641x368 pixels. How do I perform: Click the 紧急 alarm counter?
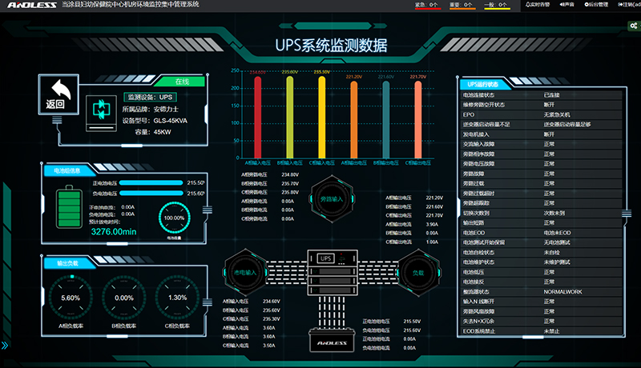[426, 5]
